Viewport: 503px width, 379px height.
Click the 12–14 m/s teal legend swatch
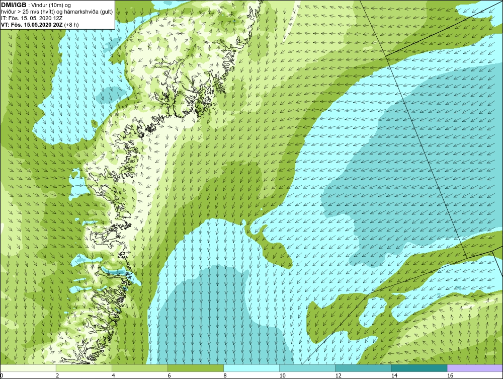pyautogui.click(x=363, y=368)
